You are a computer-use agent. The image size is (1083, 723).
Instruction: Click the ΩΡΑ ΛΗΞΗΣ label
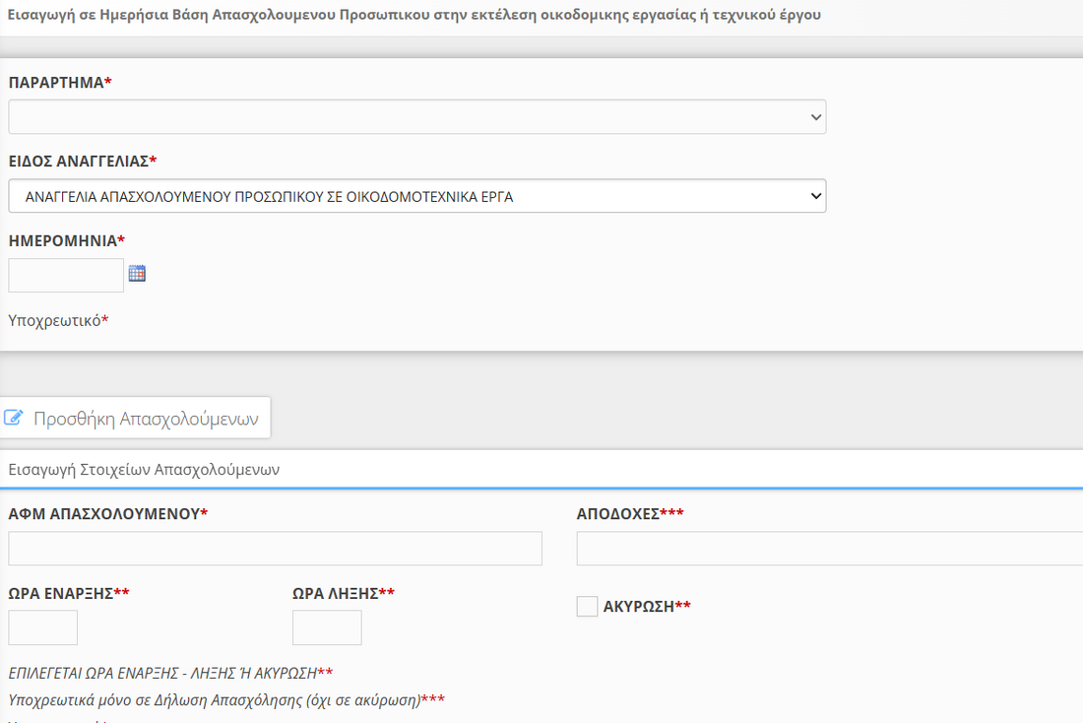[335, 593]
